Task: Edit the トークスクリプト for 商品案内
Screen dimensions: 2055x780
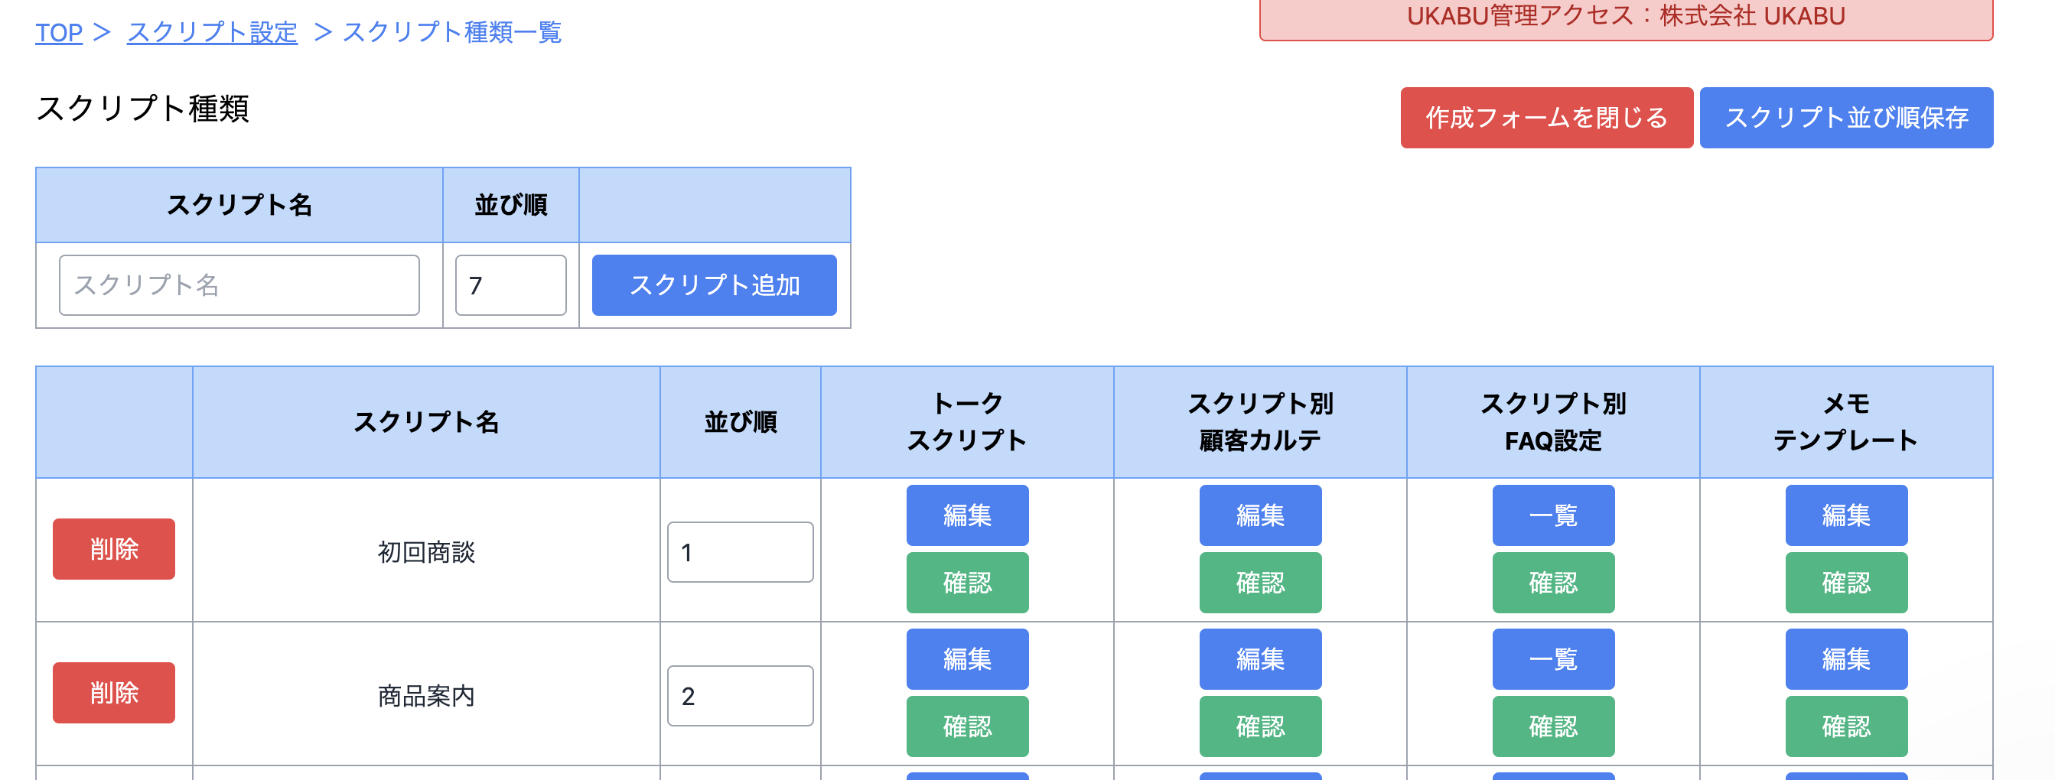Action: 966,658
